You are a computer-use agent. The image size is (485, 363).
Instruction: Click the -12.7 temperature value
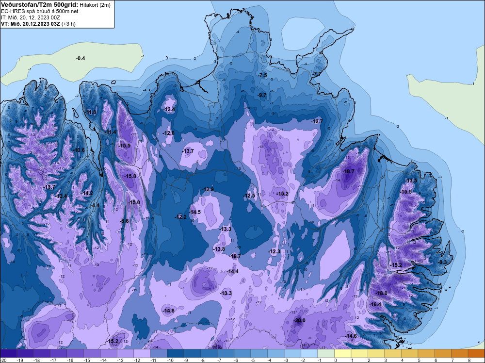(317, 122)
